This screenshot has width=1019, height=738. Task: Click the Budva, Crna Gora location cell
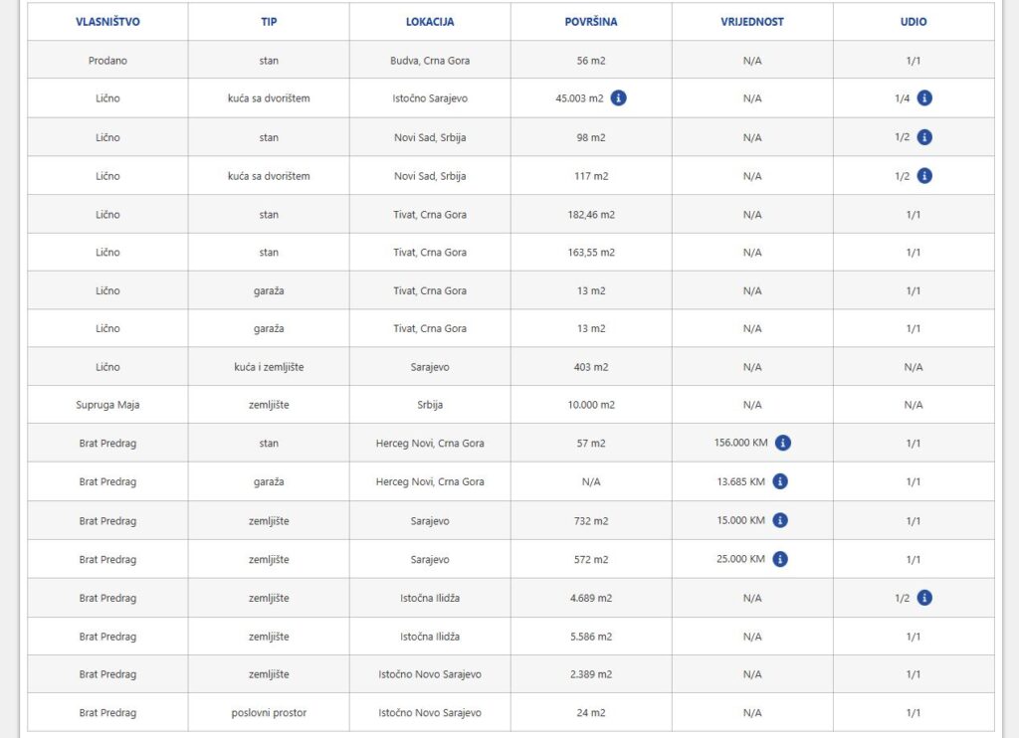tap(430, 61)
